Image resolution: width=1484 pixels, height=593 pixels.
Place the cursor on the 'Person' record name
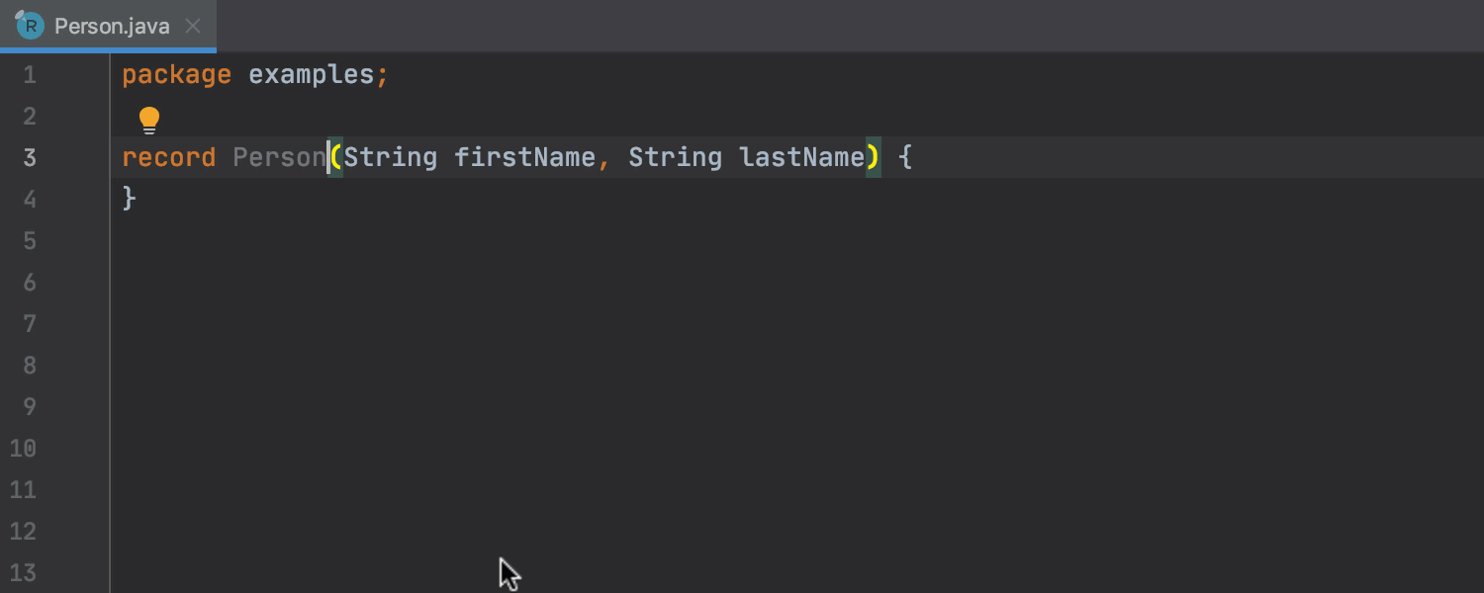(279, 158)
